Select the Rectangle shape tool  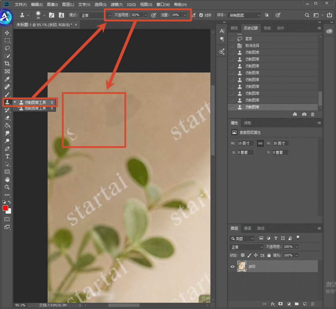pos(7,172)
